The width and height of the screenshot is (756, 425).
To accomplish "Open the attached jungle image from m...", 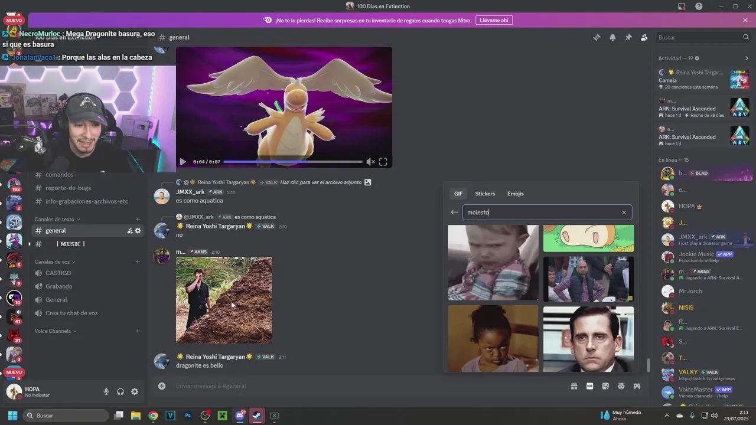I will coord(224,300).
